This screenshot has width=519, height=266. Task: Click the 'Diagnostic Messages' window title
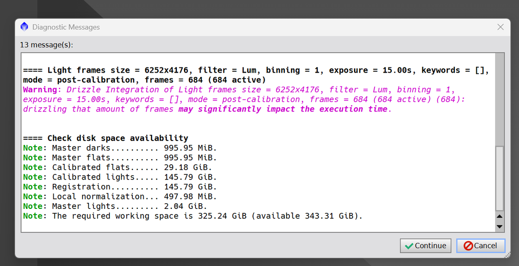(66, 27)
